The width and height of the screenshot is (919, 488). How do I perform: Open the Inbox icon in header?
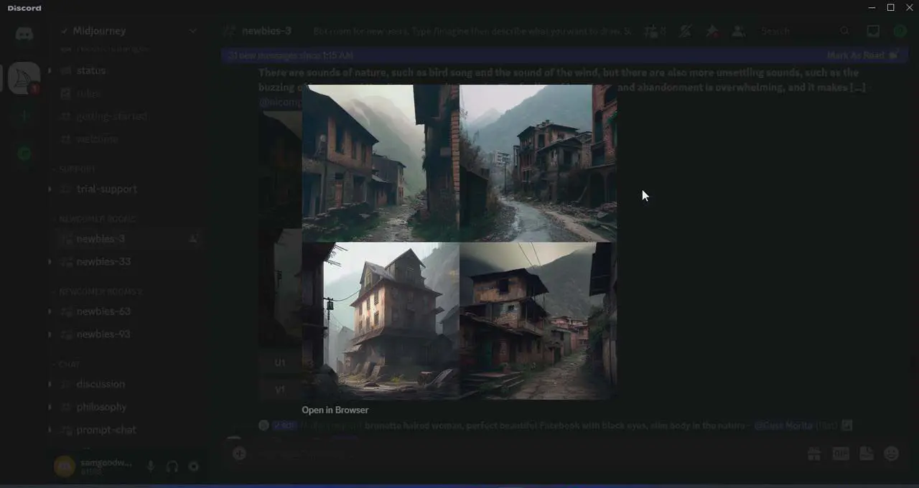click(x=873, y=32)
